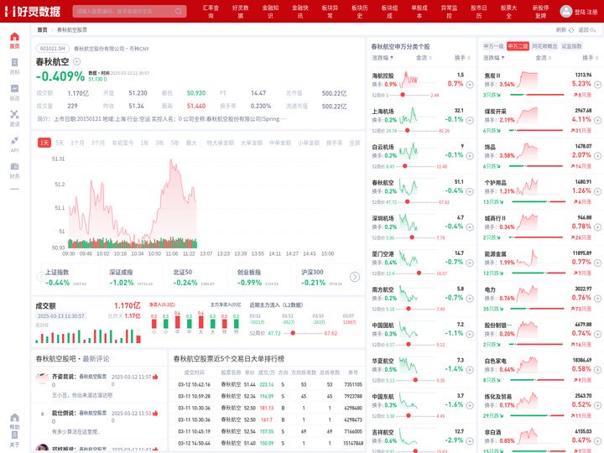Open the 财务 finance sidebar icon
This screenshot has height=453, width=604.
tap(14, 166)
